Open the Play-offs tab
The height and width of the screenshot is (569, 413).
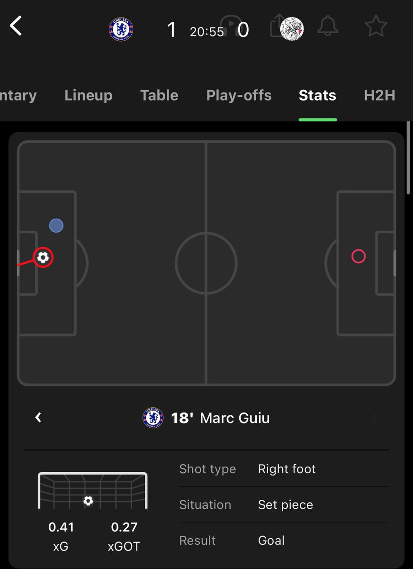click(239, 95)
